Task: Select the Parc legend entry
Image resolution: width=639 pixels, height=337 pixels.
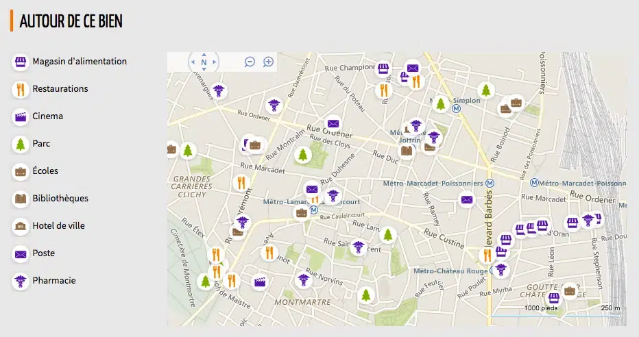Action: pos(41,144)
